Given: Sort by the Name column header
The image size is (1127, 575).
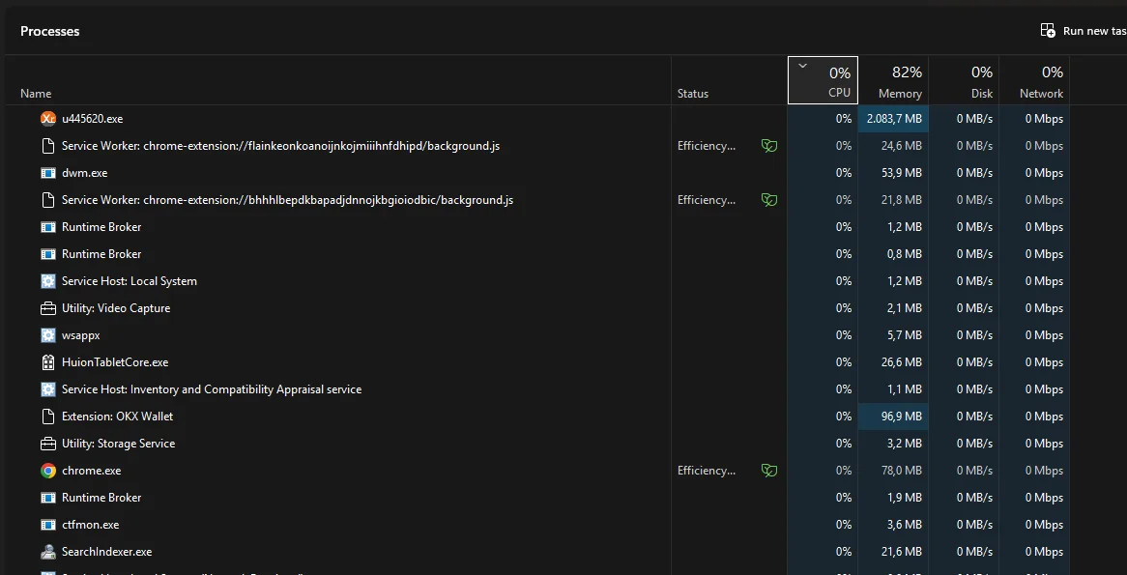Looking at the screenshot, I should click(x=36, y=94).
